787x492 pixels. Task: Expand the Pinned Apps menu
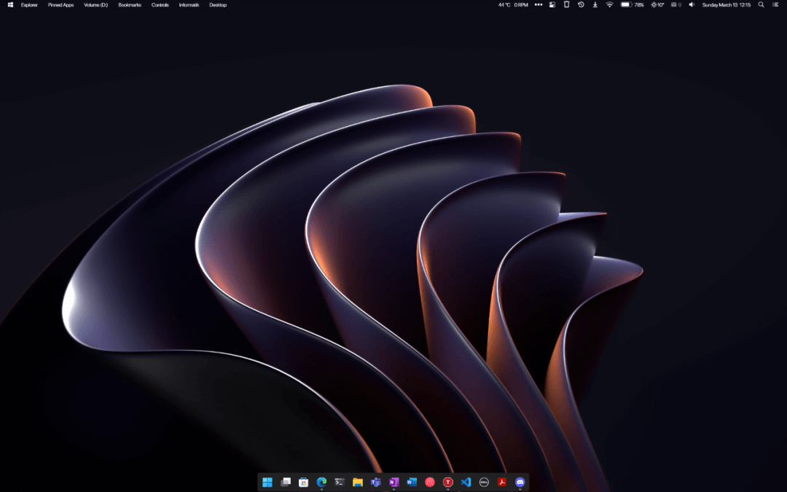pyautogui.click(x=60, y=5)
